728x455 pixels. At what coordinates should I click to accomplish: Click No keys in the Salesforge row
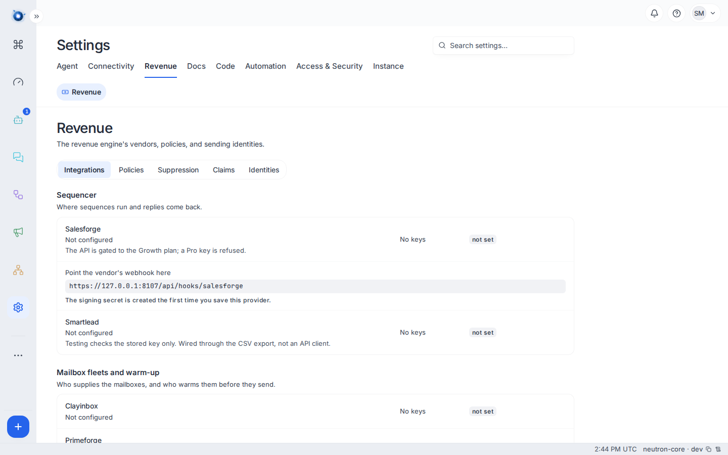[x=413, y=240]
